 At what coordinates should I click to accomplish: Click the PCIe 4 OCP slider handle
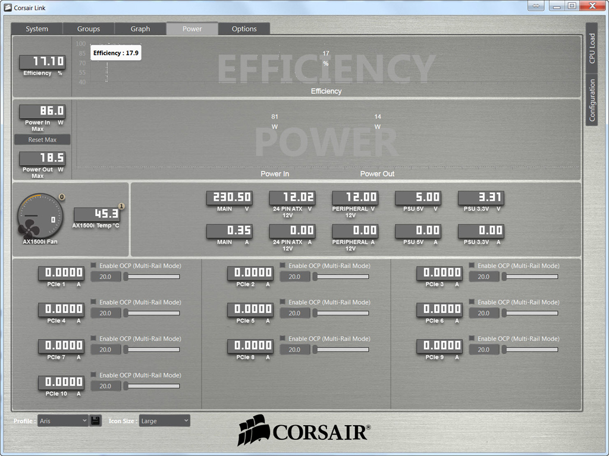pos(126,313)
